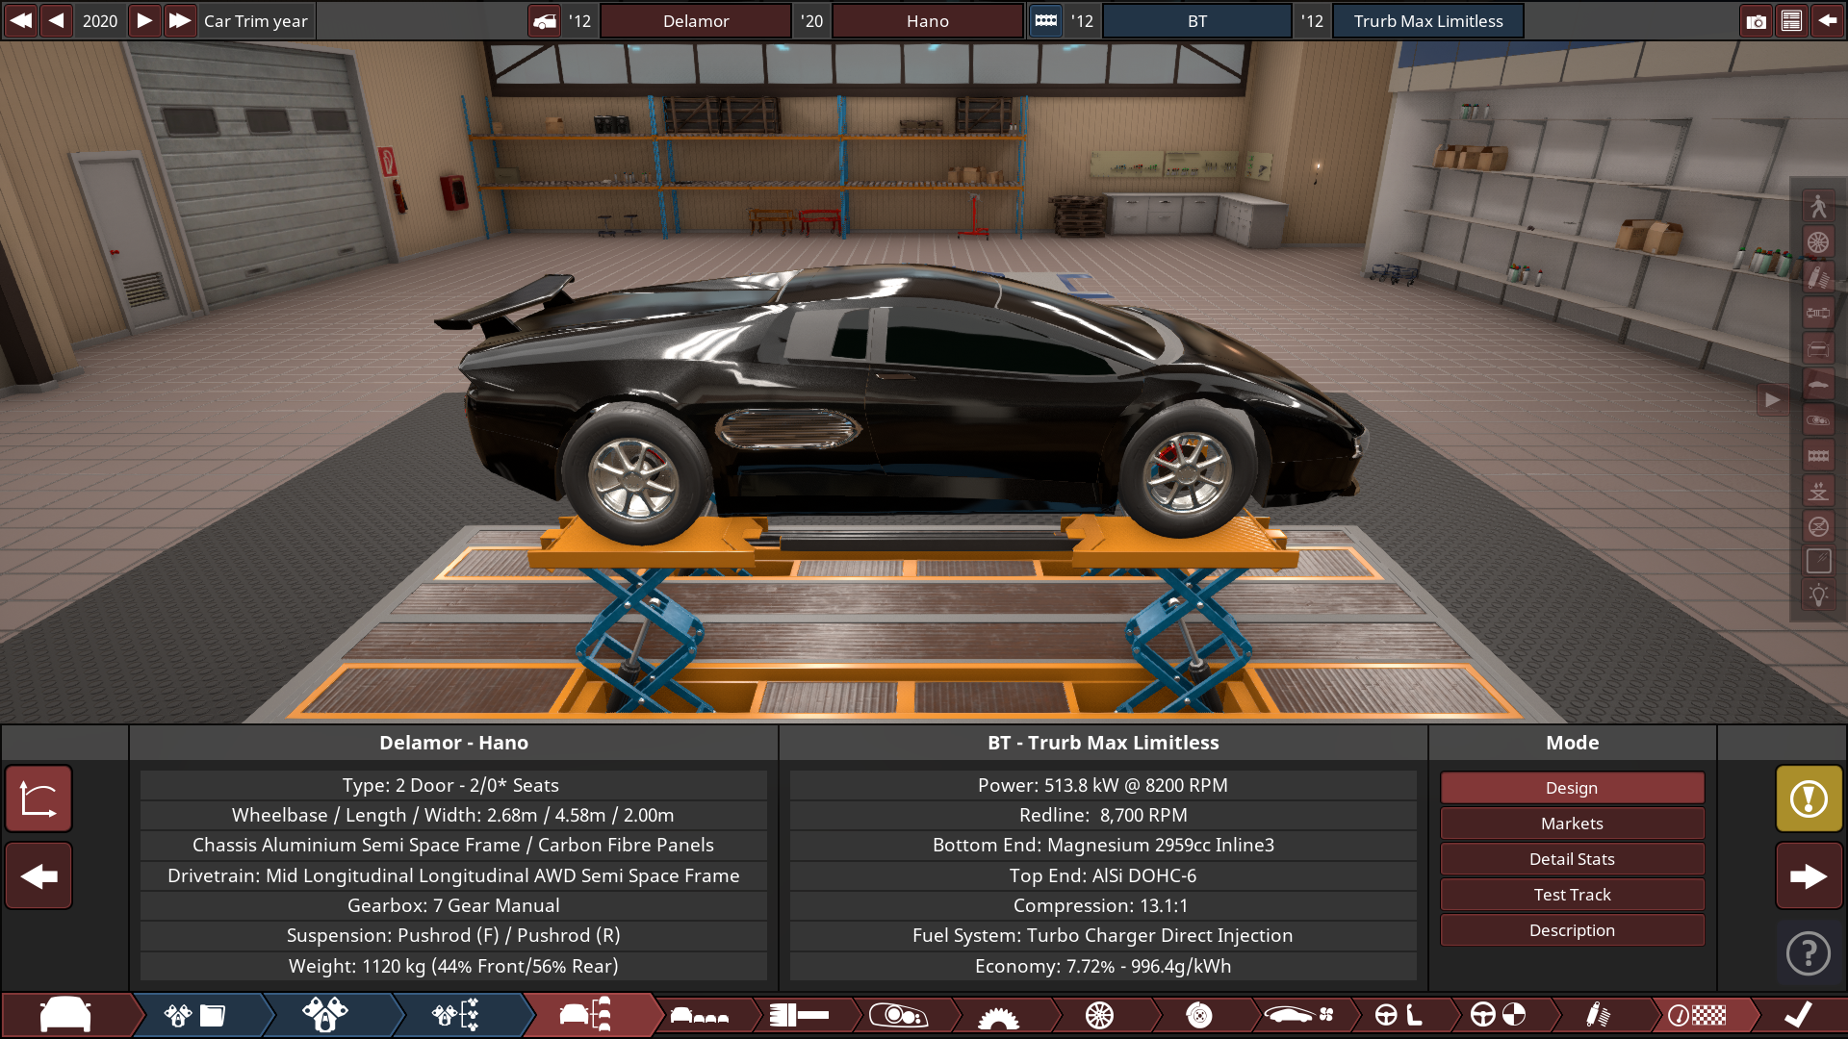
Task: Click the Weight: 1120 kg row
Action: tap(453, 966)
